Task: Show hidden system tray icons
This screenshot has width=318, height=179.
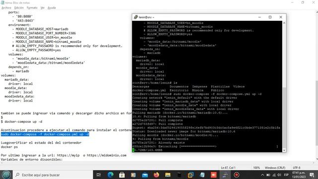Action: click(x=262, y=175)
